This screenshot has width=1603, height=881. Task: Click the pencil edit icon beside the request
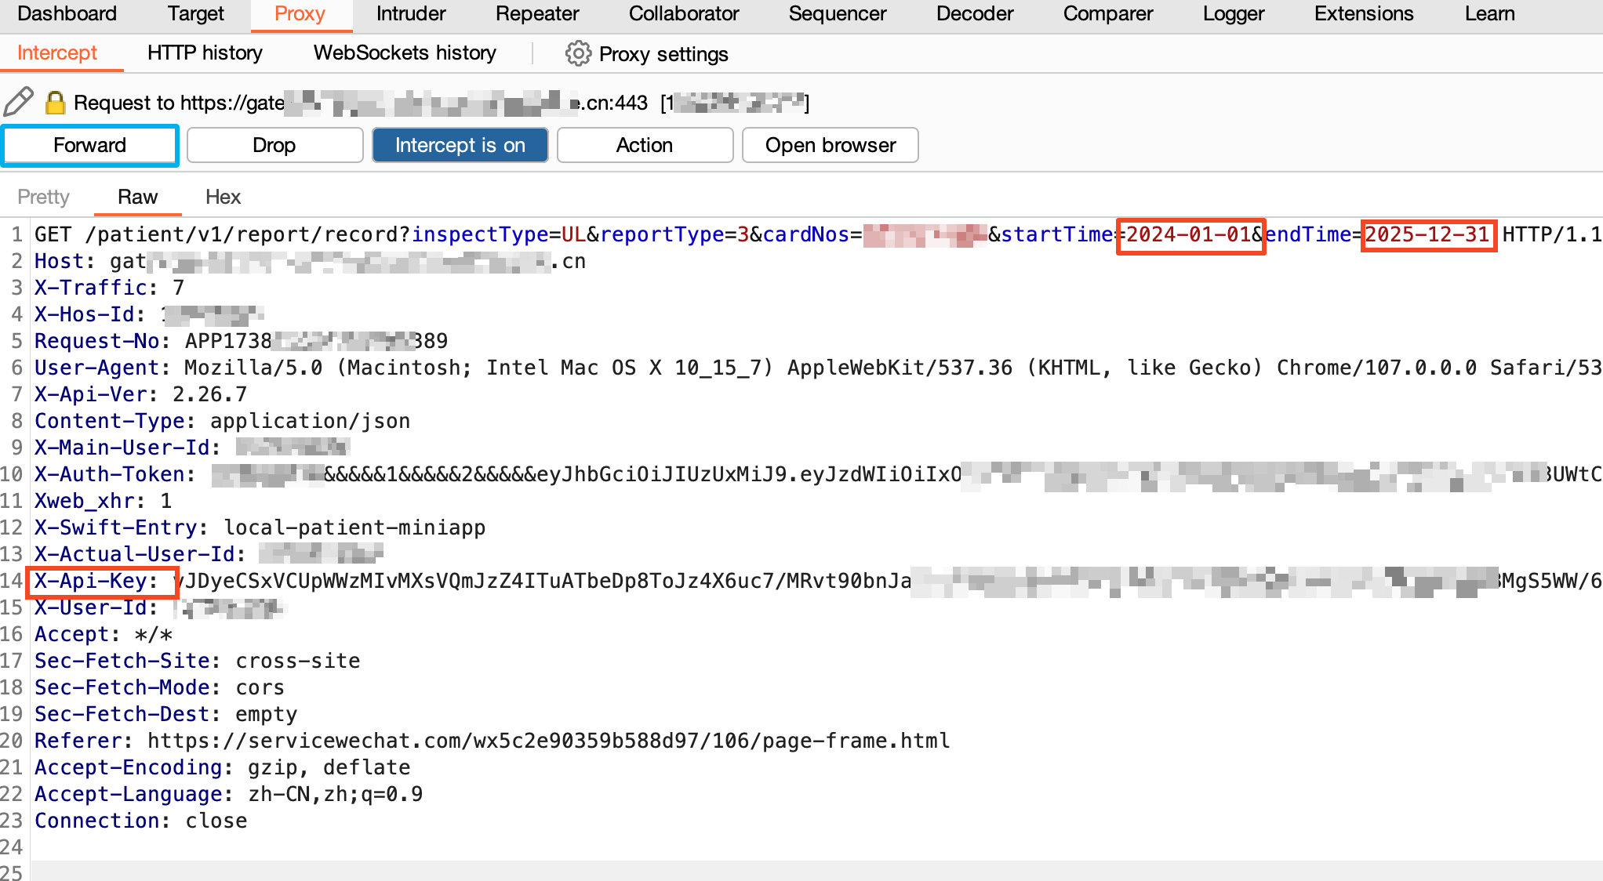(x=18, y=102)
